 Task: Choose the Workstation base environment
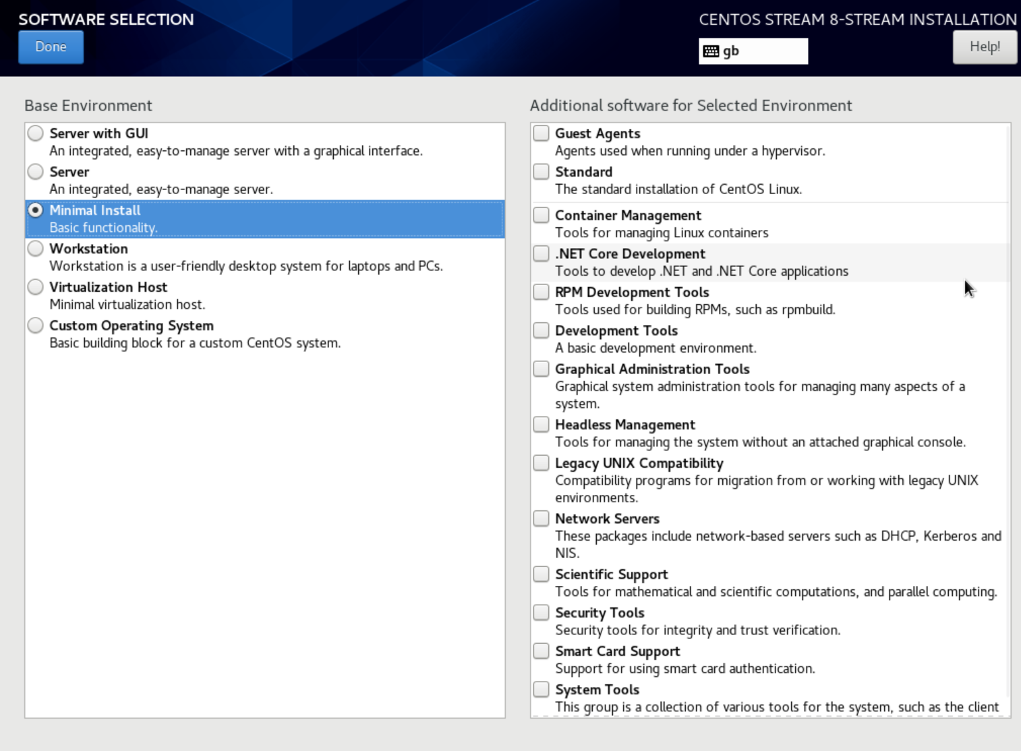point(36,249)
